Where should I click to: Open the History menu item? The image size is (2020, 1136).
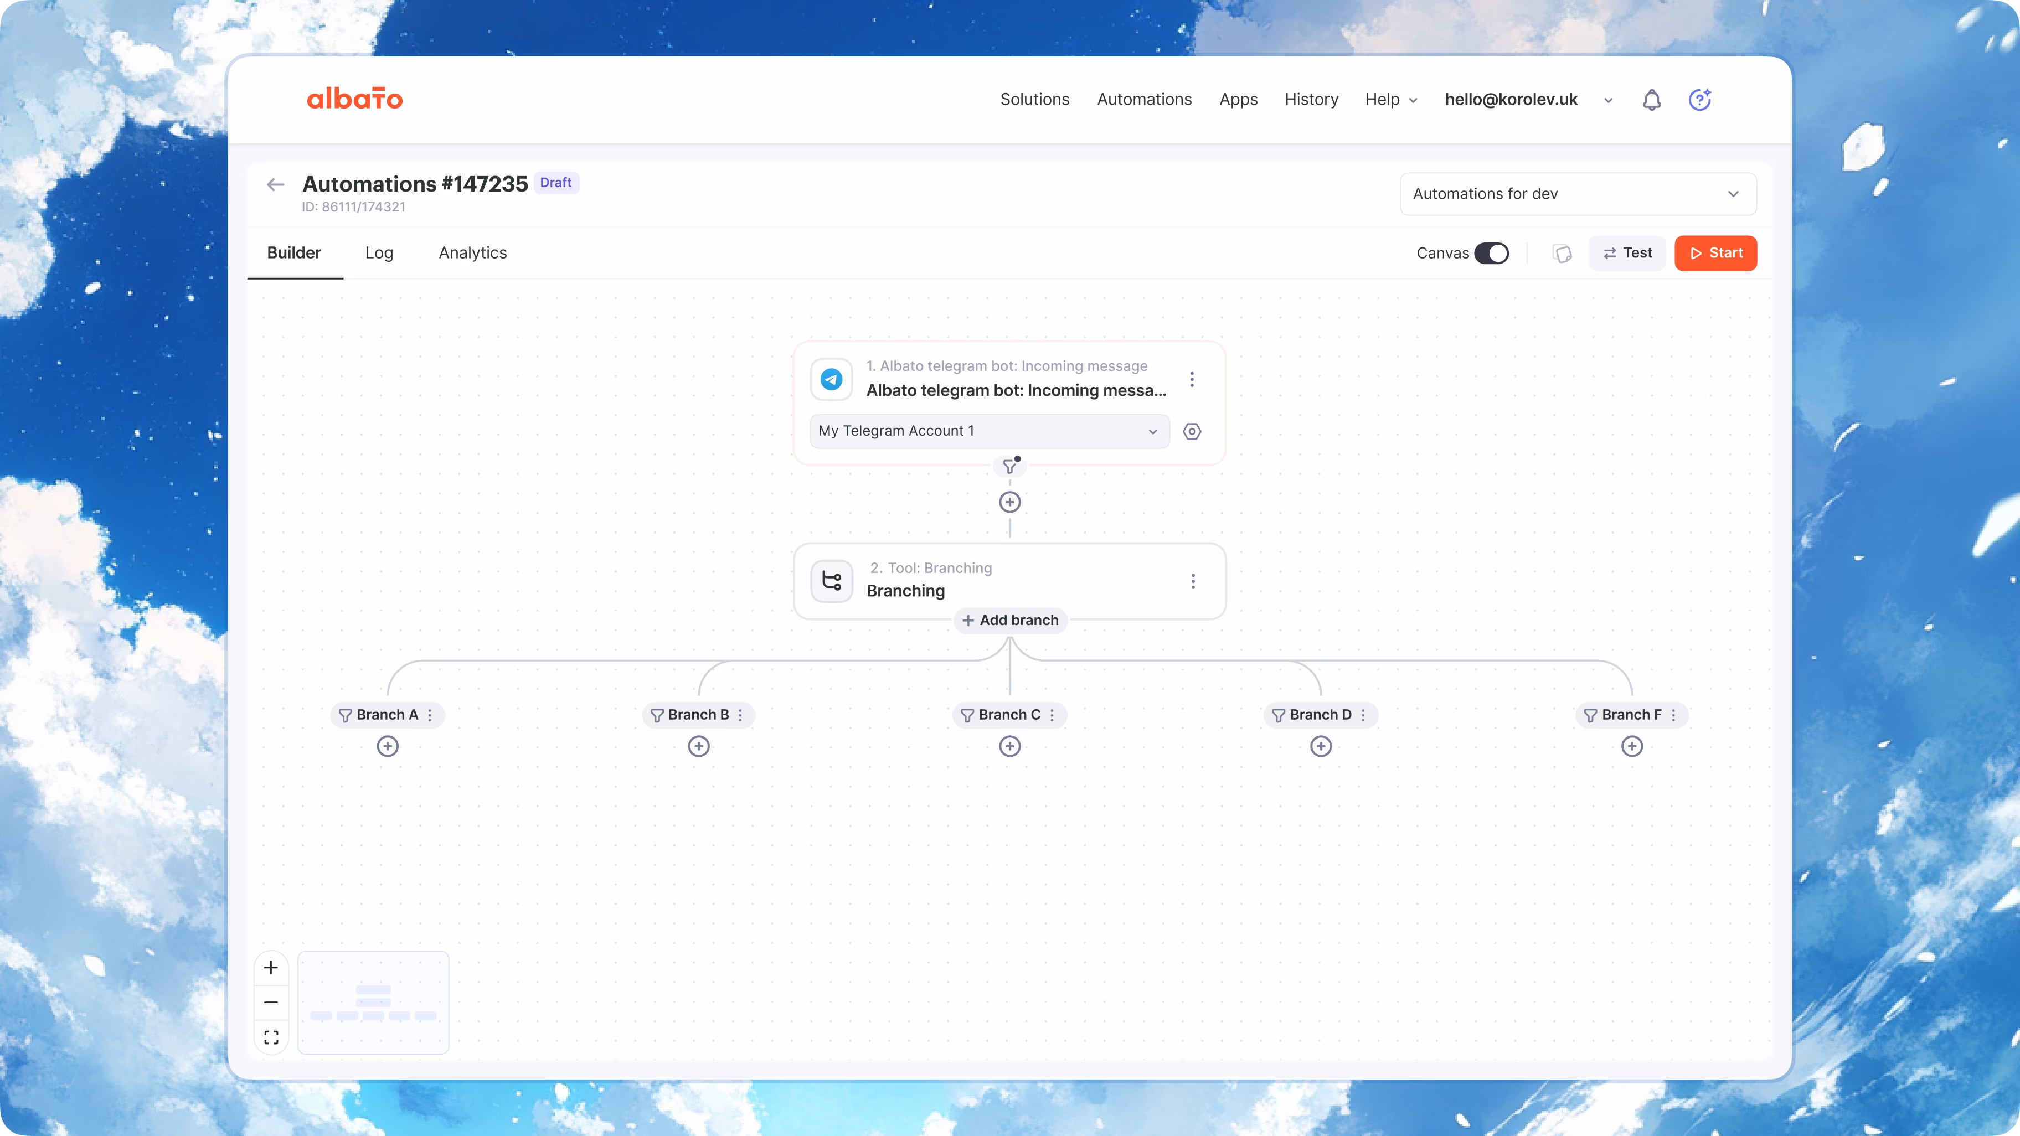1311,100
